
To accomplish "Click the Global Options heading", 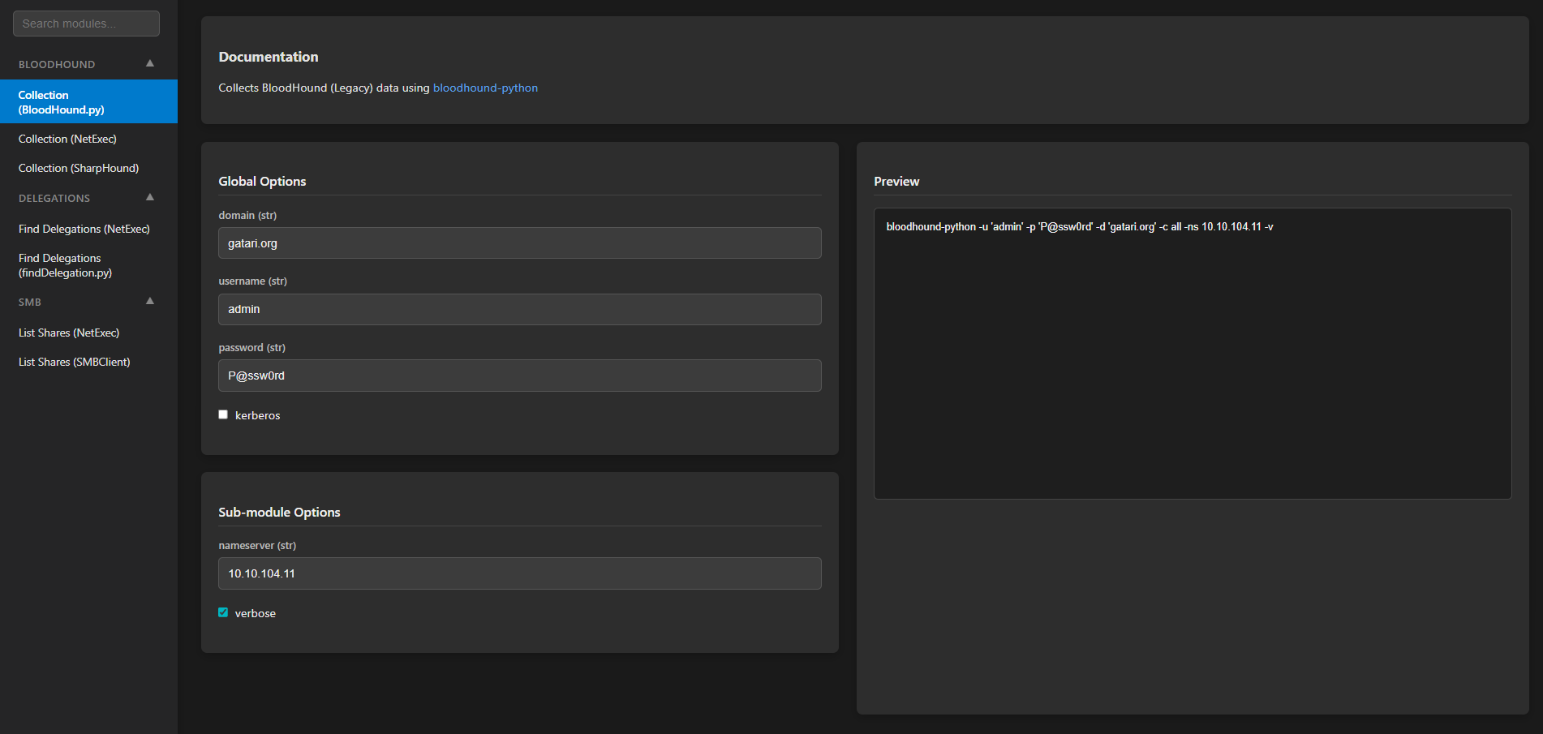I will click(262, 182).
